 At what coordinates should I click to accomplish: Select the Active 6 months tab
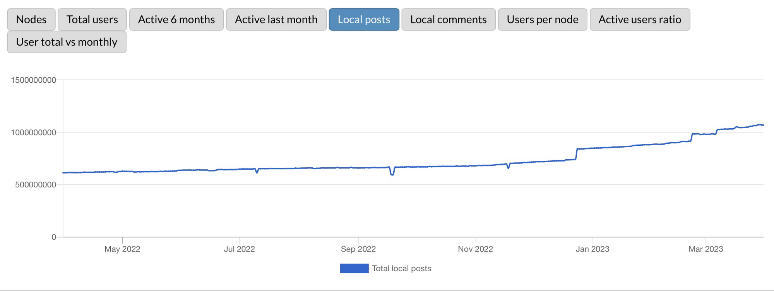point(176,19)
